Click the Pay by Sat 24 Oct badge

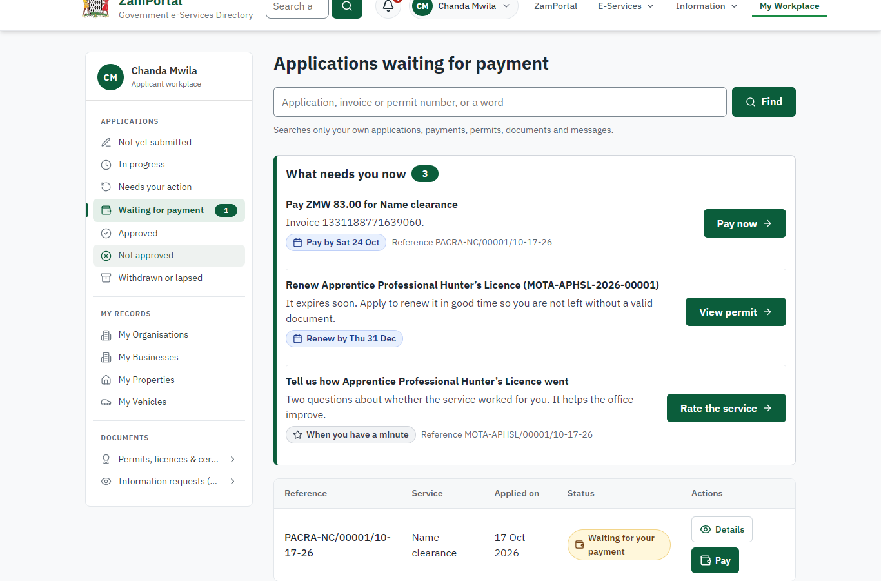tap(336, 243)
